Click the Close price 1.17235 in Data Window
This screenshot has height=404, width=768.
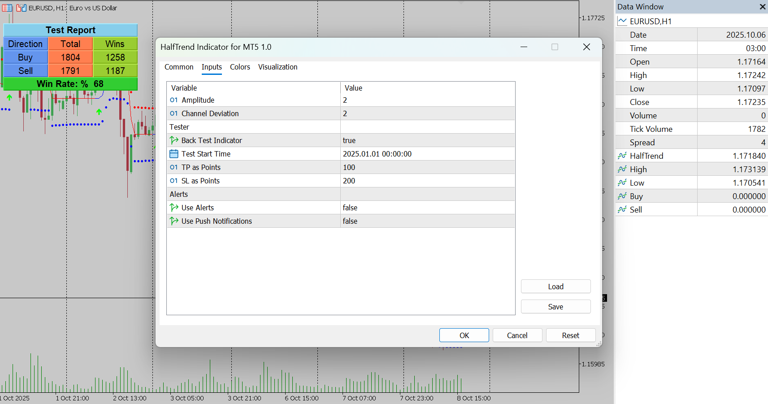click(x=751, y=102)
